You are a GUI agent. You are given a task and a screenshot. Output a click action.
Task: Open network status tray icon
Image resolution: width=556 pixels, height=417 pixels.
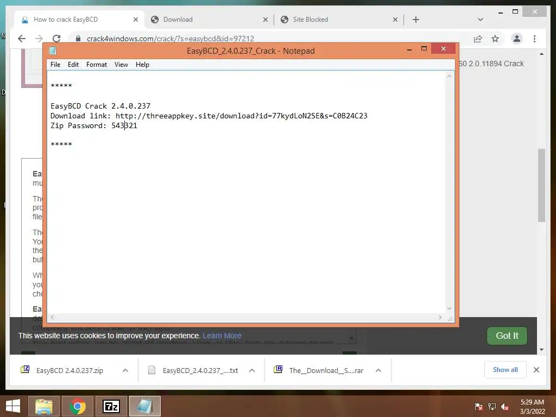492,407
